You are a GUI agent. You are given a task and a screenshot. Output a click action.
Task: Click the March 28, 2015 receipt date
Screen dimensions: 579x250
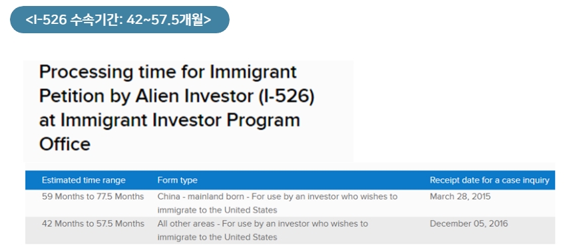(x=460, y=197)
